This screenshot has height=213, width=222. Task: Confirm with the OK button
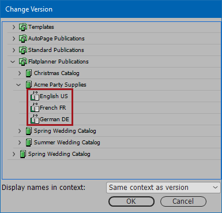click(131, 201)
